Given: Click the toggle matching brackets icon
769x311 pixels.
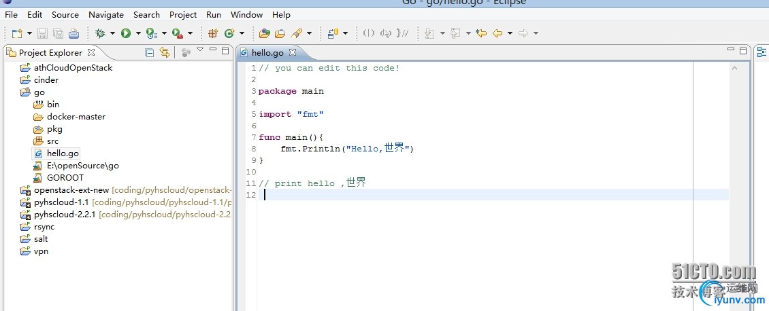Looking at the screenshot, I should (369, 33).
